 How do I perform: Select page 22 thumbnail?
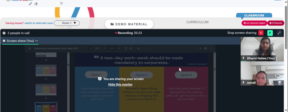(46, 90)
